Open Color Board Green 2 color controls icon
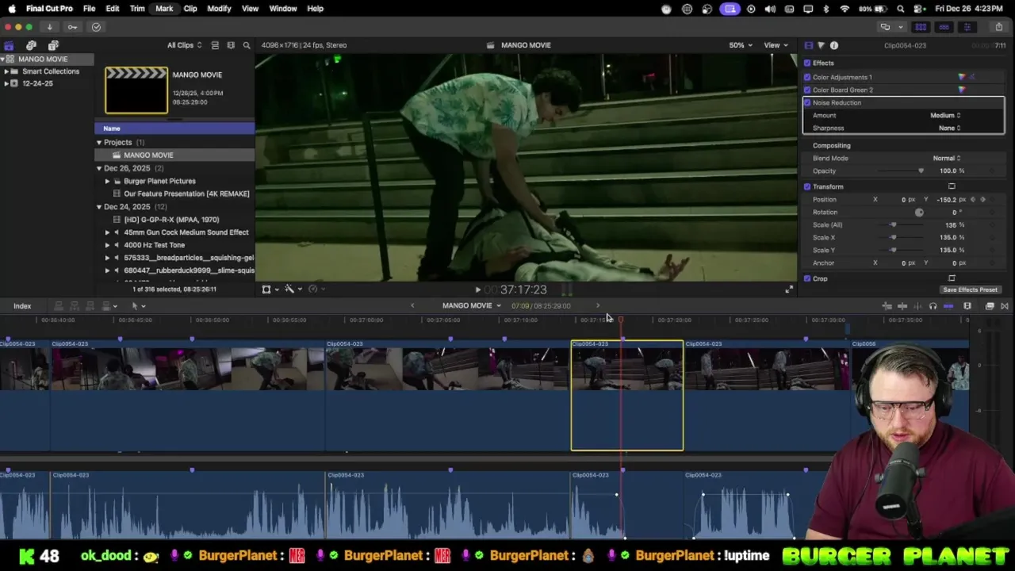The height and width of the screenshot is (571, 1015). coord(962,90)
